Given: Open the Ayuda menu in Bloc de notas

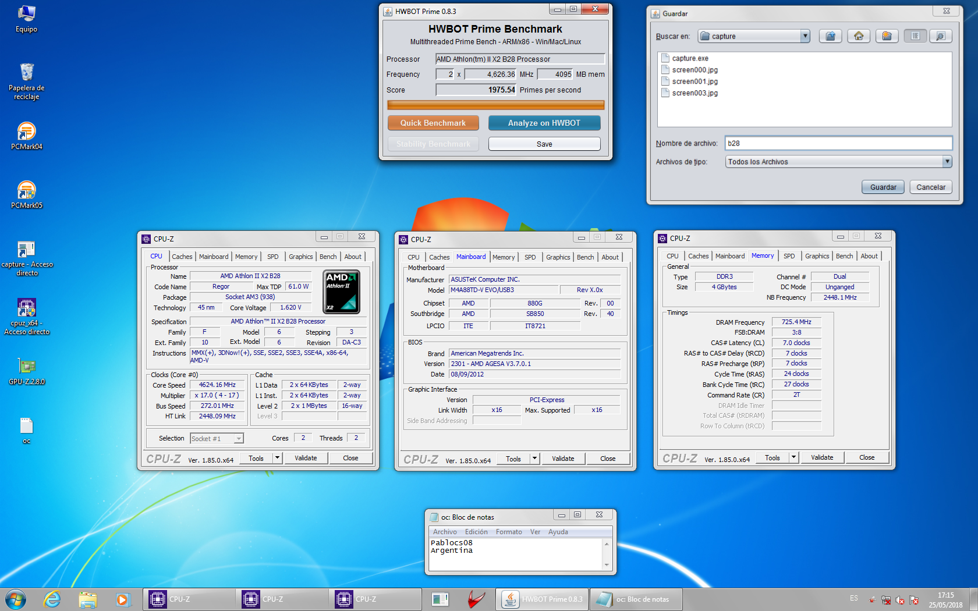Looking at the screenshot, I should pyautogui.click(x=558, y=532).
